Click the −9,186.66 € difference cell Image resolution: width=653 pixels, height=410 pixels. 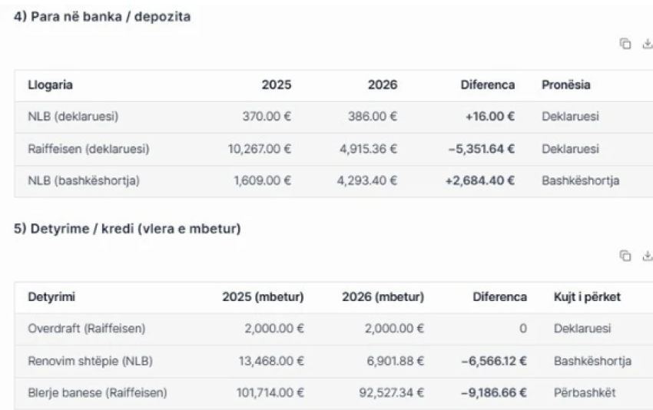[x=493, y=393]
